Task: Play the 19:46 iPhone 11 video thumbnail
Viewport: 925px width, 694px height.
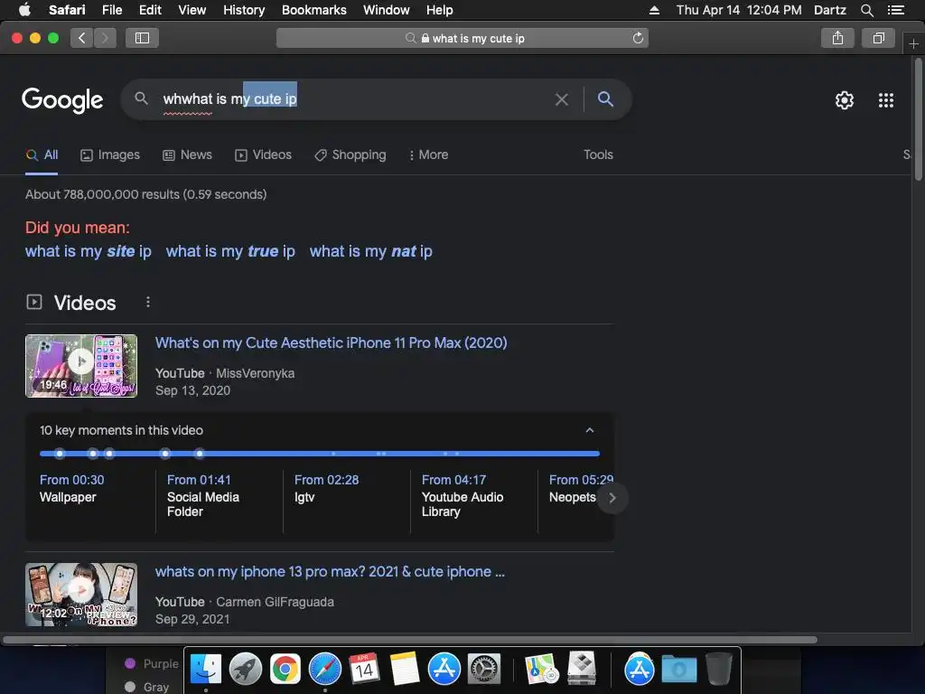Action: coord(81,366)
